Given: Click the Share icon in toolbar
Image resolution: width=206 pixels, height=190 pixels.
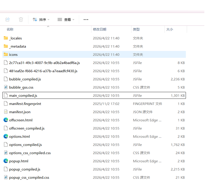Looking at the screenshot, I should coord(8,19).
